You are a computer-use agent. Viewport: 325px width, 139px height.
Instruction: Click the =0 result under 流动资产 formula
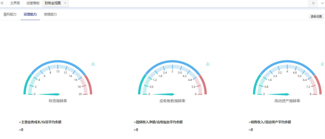click(x=251, y=130)
